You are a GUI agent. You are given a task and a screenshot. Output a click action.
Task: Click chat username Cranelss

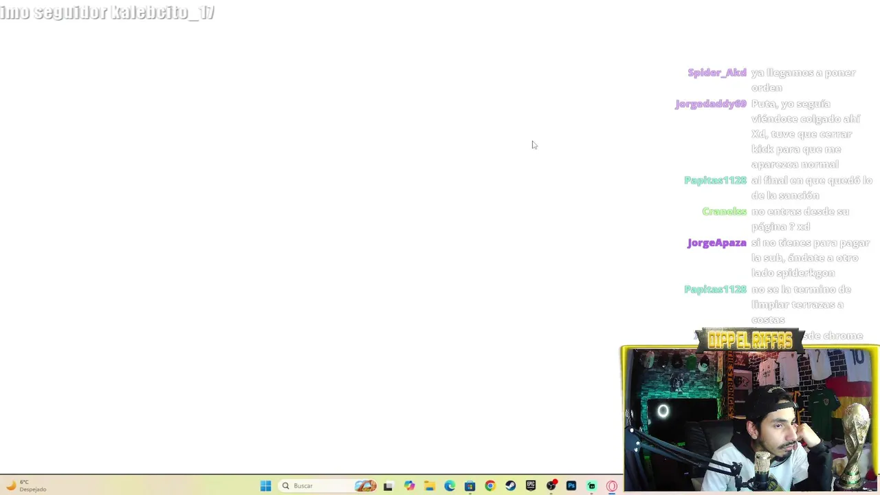(724, 212)
